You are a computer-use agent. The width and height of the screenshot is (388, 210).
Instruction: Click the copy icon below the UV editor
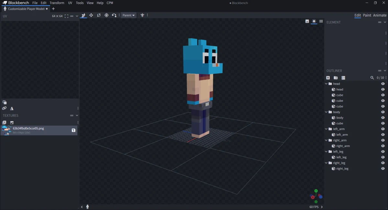coord(5,102)
